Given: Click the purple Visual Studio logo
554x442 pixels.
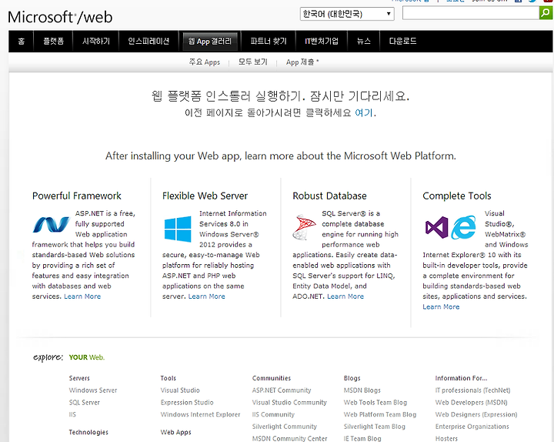Looking at the screenshot, I should (437, 227).
